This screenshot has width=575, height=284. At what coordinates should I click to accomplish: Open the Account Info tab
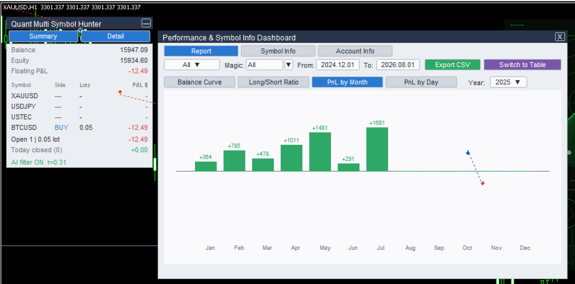pos(355,51)
